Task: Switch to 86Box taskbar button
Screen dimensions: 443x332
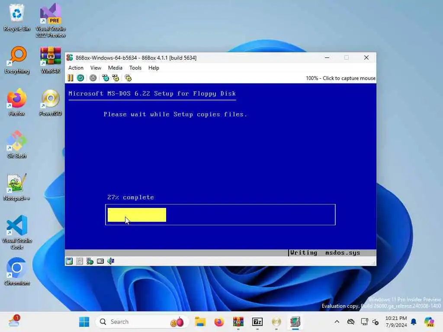Action: [295, 322]
